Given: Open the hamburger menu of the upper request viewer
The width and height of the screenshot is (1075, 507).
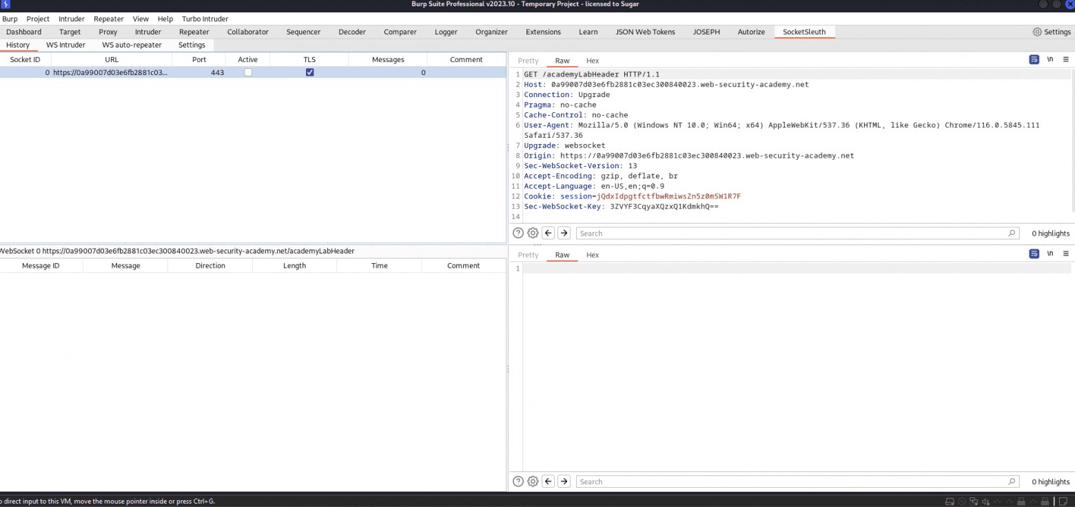Looking at the screenshot, I should click(x=1065, y=60).
